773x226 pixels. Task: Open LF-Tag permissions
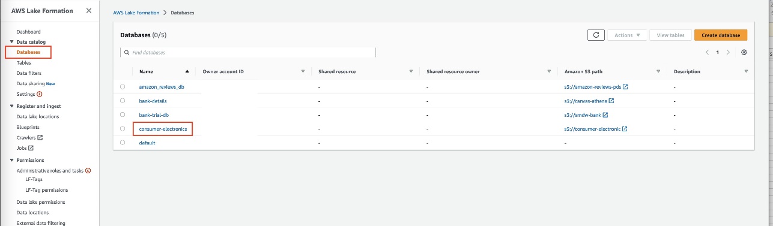click(47, 189)
